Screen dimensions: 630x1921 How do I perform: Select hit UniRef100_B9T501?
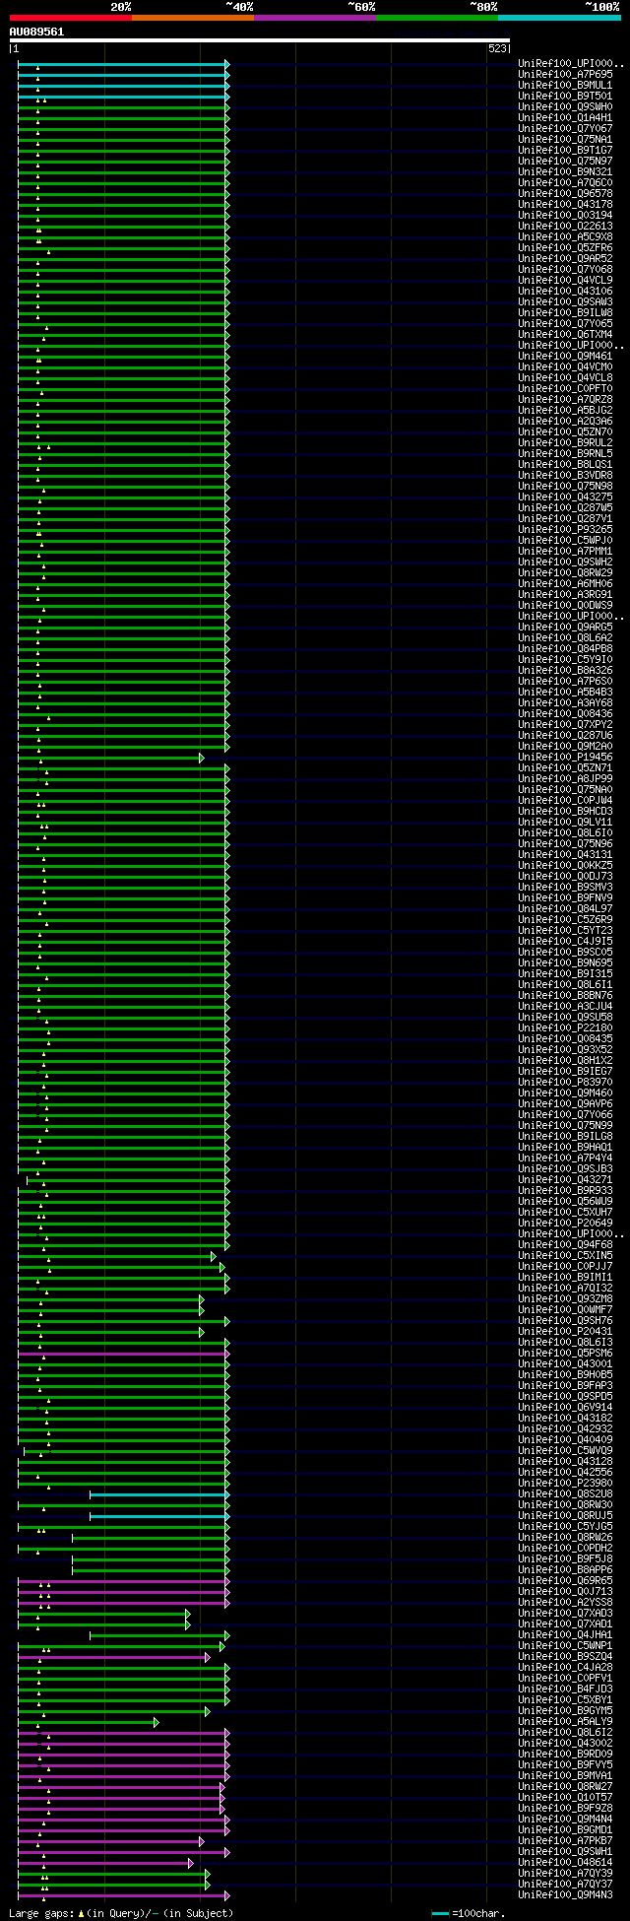point(565,96)
